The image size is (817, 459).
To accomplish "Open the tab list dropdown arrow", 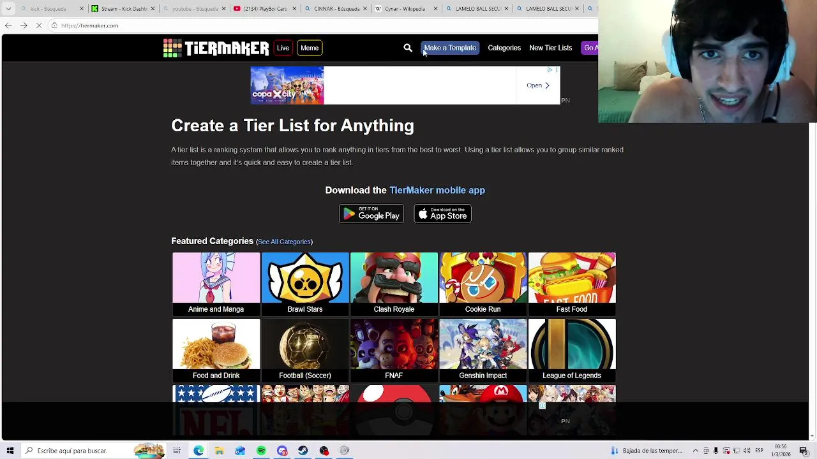I will point(8,9).
